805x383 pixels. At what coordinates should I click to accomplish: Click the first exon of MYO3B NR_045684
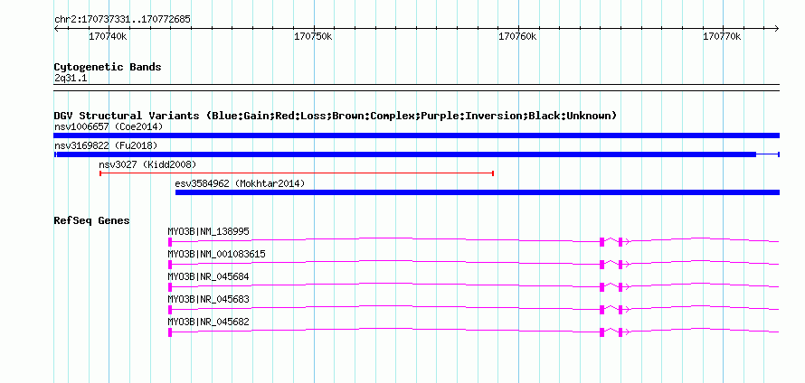click(170, 287)
